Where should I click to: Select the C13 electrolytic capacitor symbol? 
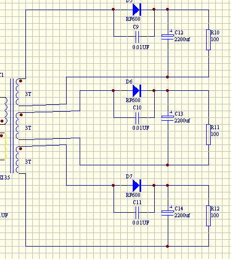(x=168, y=117)
